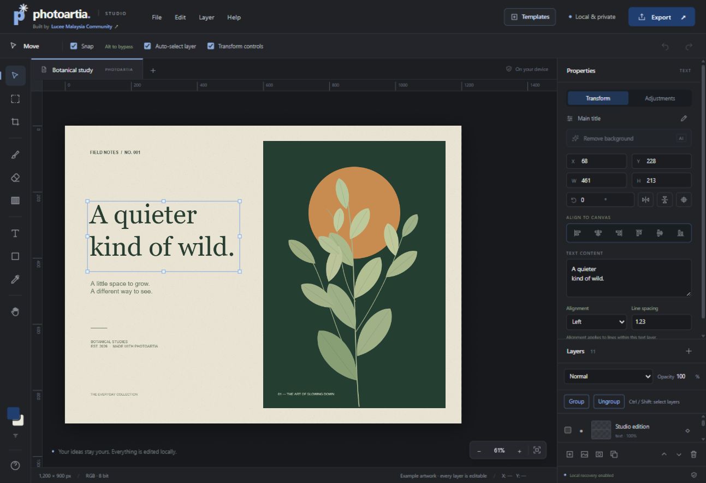706x483 pixels.
Task: Move layer down with chevron arrow
Action: click(x=679, y=454)
